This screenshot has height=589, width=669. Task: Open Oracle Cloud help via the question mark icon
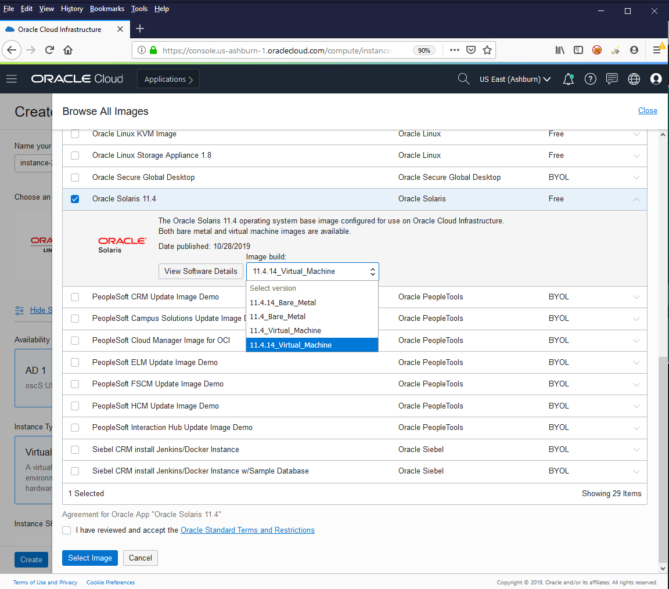point(591,79)
